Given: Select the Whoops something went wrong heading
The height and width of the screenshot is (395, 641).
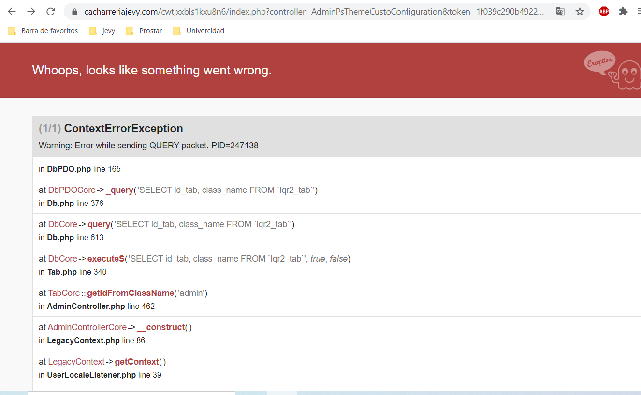Looking at the screenshot, I should click(152, 70).
